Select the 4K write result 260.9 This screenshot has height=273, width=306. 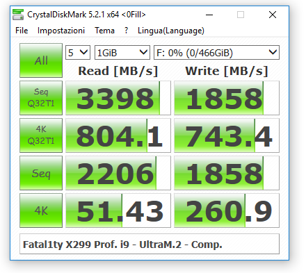[x=227, y=210]
